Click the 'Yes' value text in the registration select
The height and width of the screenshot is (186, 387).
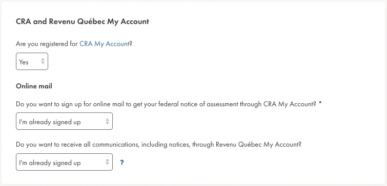point(24,62)
